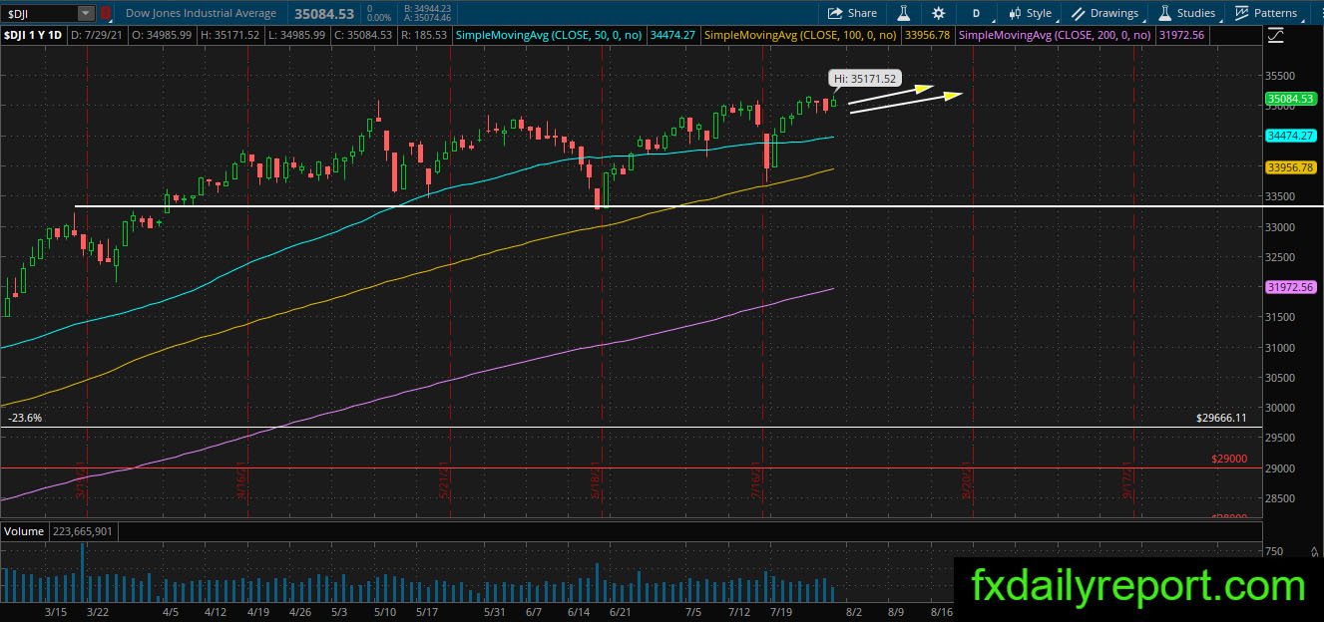
Task: Click the orange 33956.78 price axis tag
Action: pyautogui.click(x=1289, y=167)
